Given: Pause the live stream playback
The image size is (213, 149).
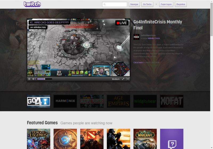Looking at the screenshot, I should click(29, 79).
